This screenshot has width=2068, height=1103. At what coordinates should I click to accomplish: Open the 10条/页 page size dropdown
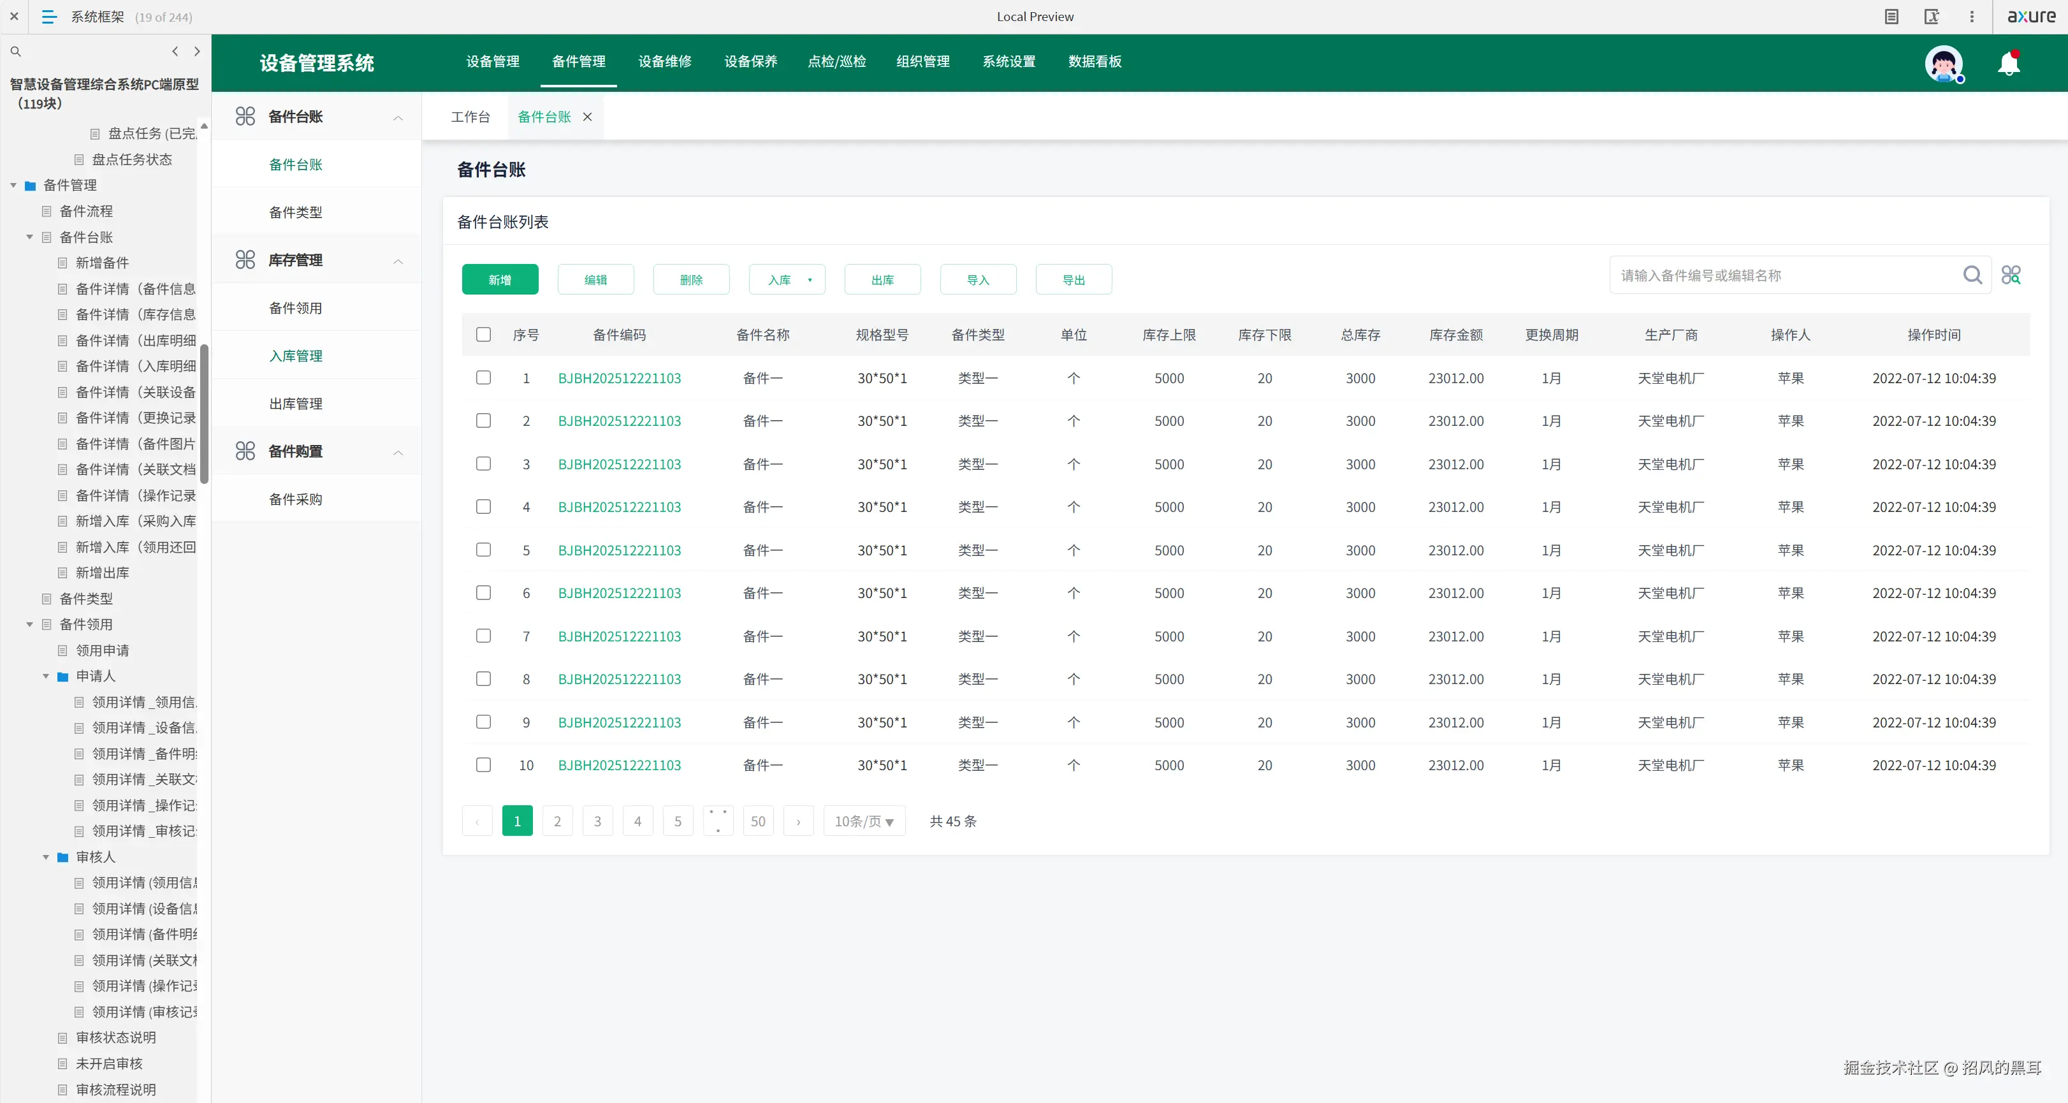[864, 821]
